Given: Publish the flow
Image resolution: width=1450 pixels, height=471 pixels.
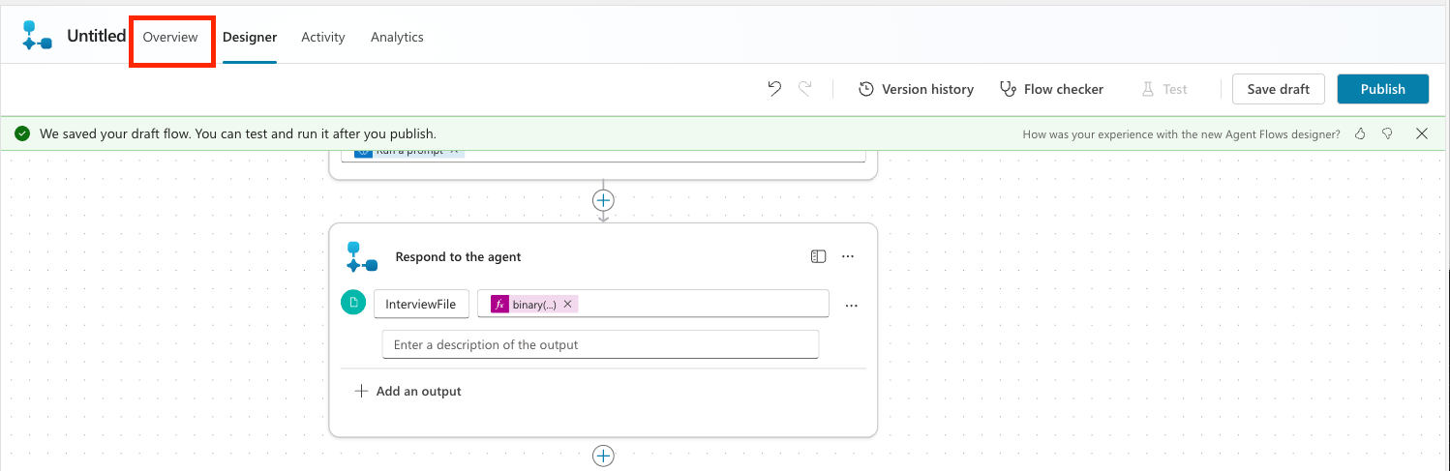Looking at the screenshot, I should tap(1382, 89).
